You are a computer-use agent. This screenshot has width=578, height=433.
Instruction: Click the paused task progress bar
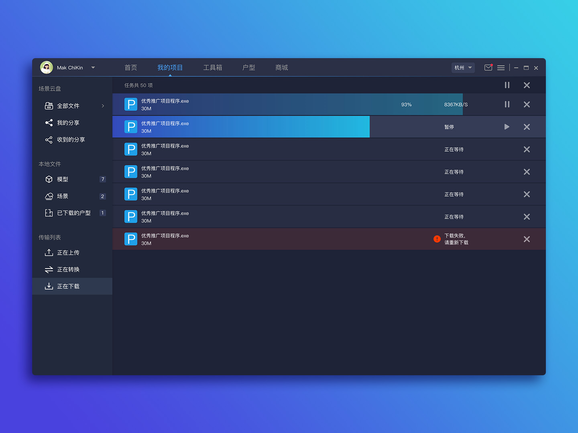[241, 127]
